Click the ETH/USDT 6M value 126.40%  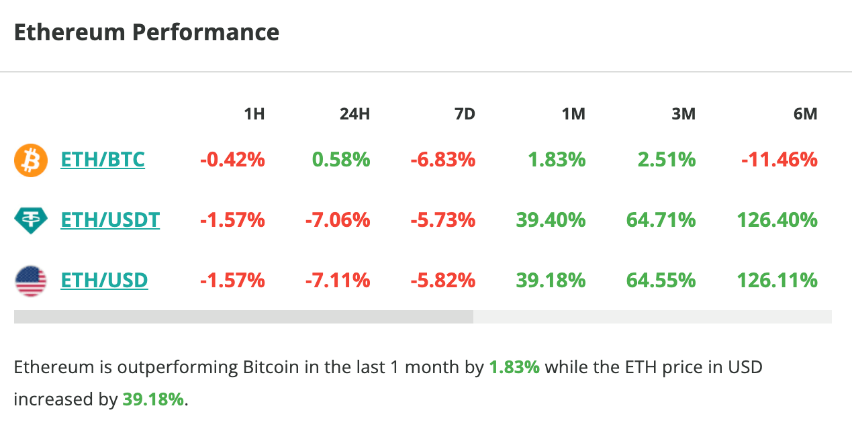point(777,219)
